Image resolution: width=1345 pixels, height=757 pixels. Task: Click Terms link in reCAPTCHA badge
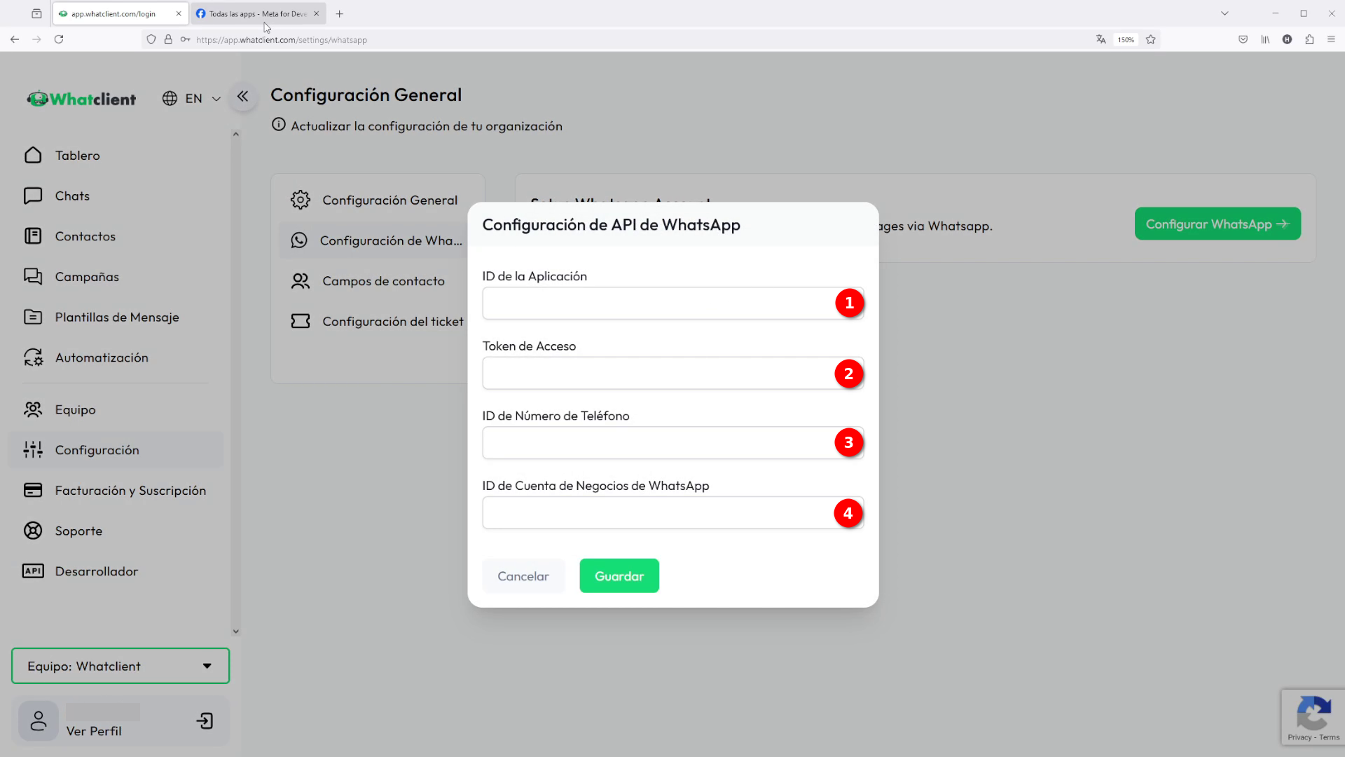click(1330, 737)
